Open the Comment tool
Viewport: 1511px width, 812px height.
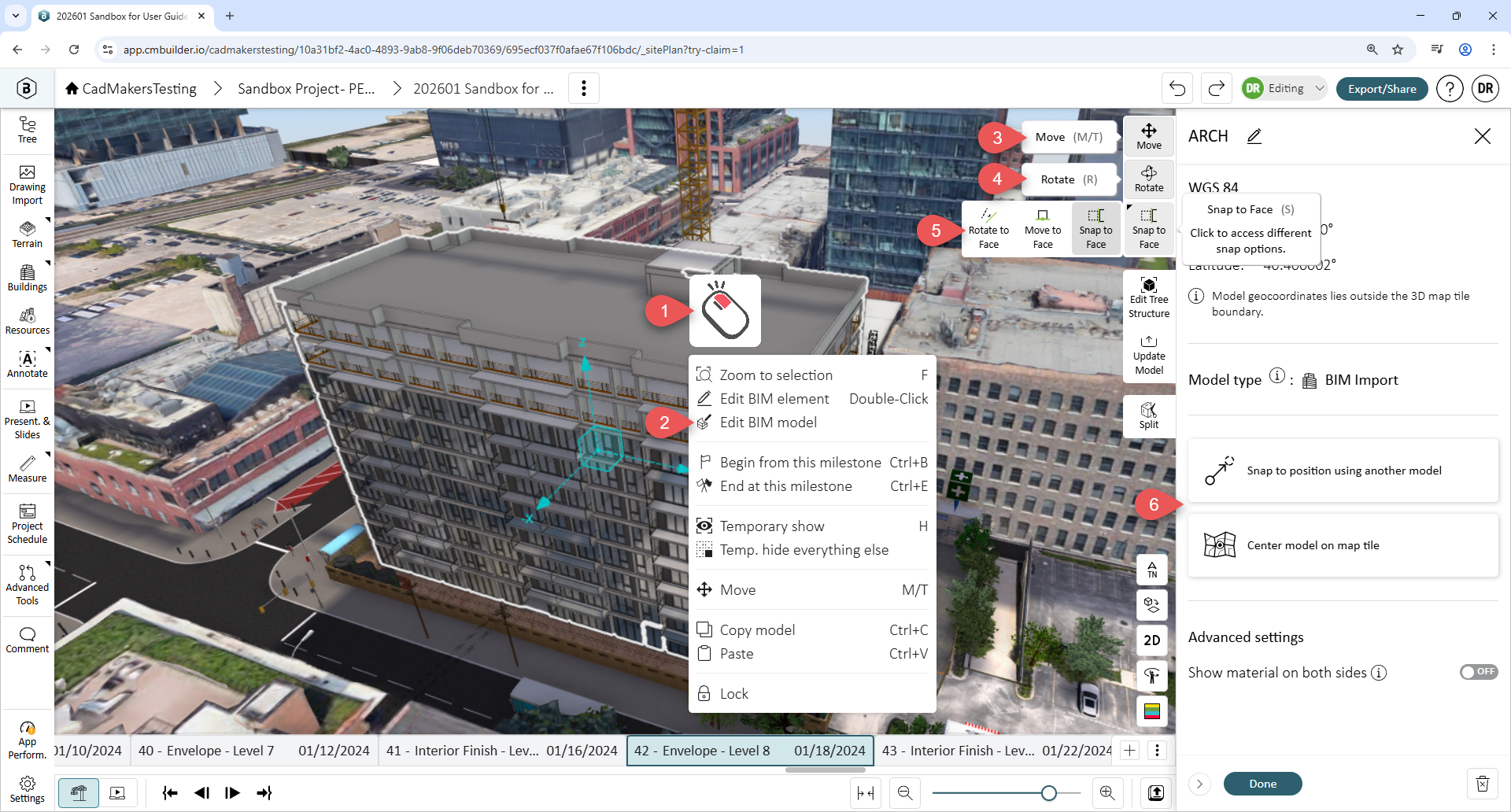(x=28, y=640)
